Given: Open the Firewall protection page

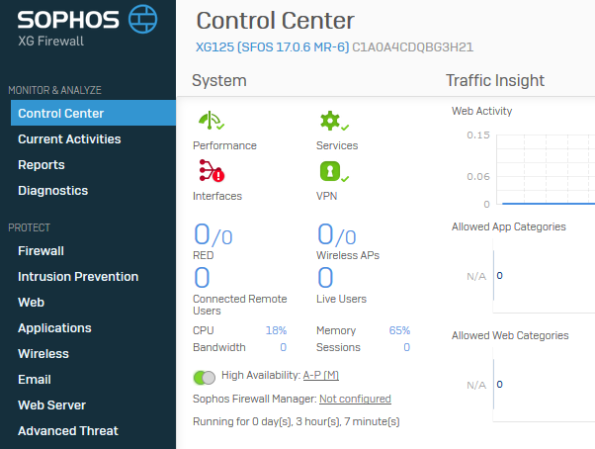Looking at the screenshot, I should [41, 251].
